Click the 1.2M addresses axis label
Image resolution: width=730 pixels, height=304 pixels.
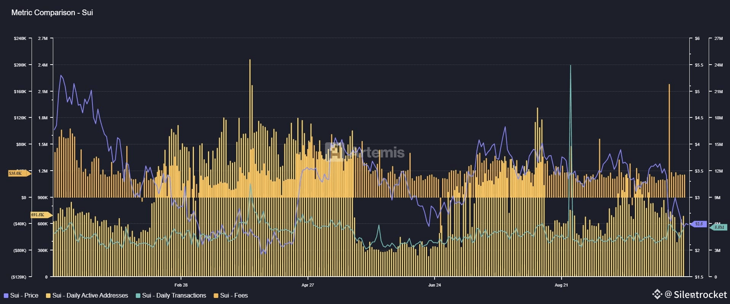tap(43, 171)
